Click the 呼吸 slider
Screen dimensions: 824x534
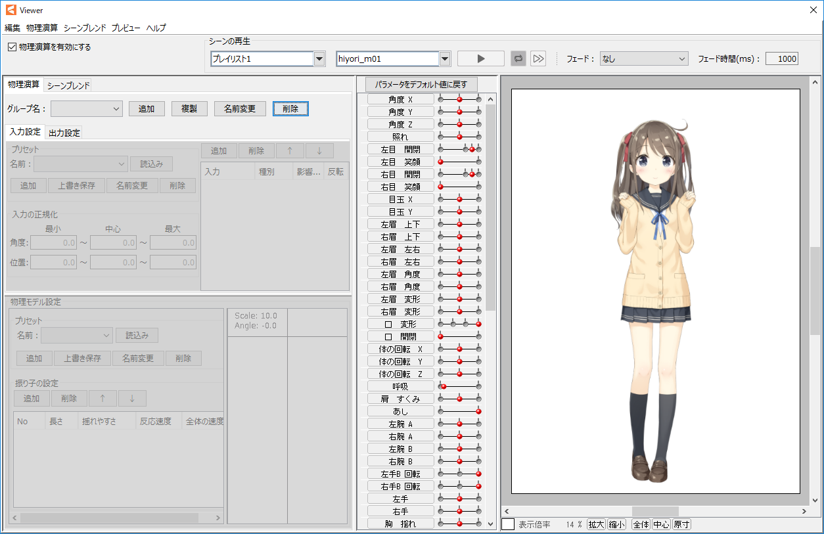click(460, 386)
